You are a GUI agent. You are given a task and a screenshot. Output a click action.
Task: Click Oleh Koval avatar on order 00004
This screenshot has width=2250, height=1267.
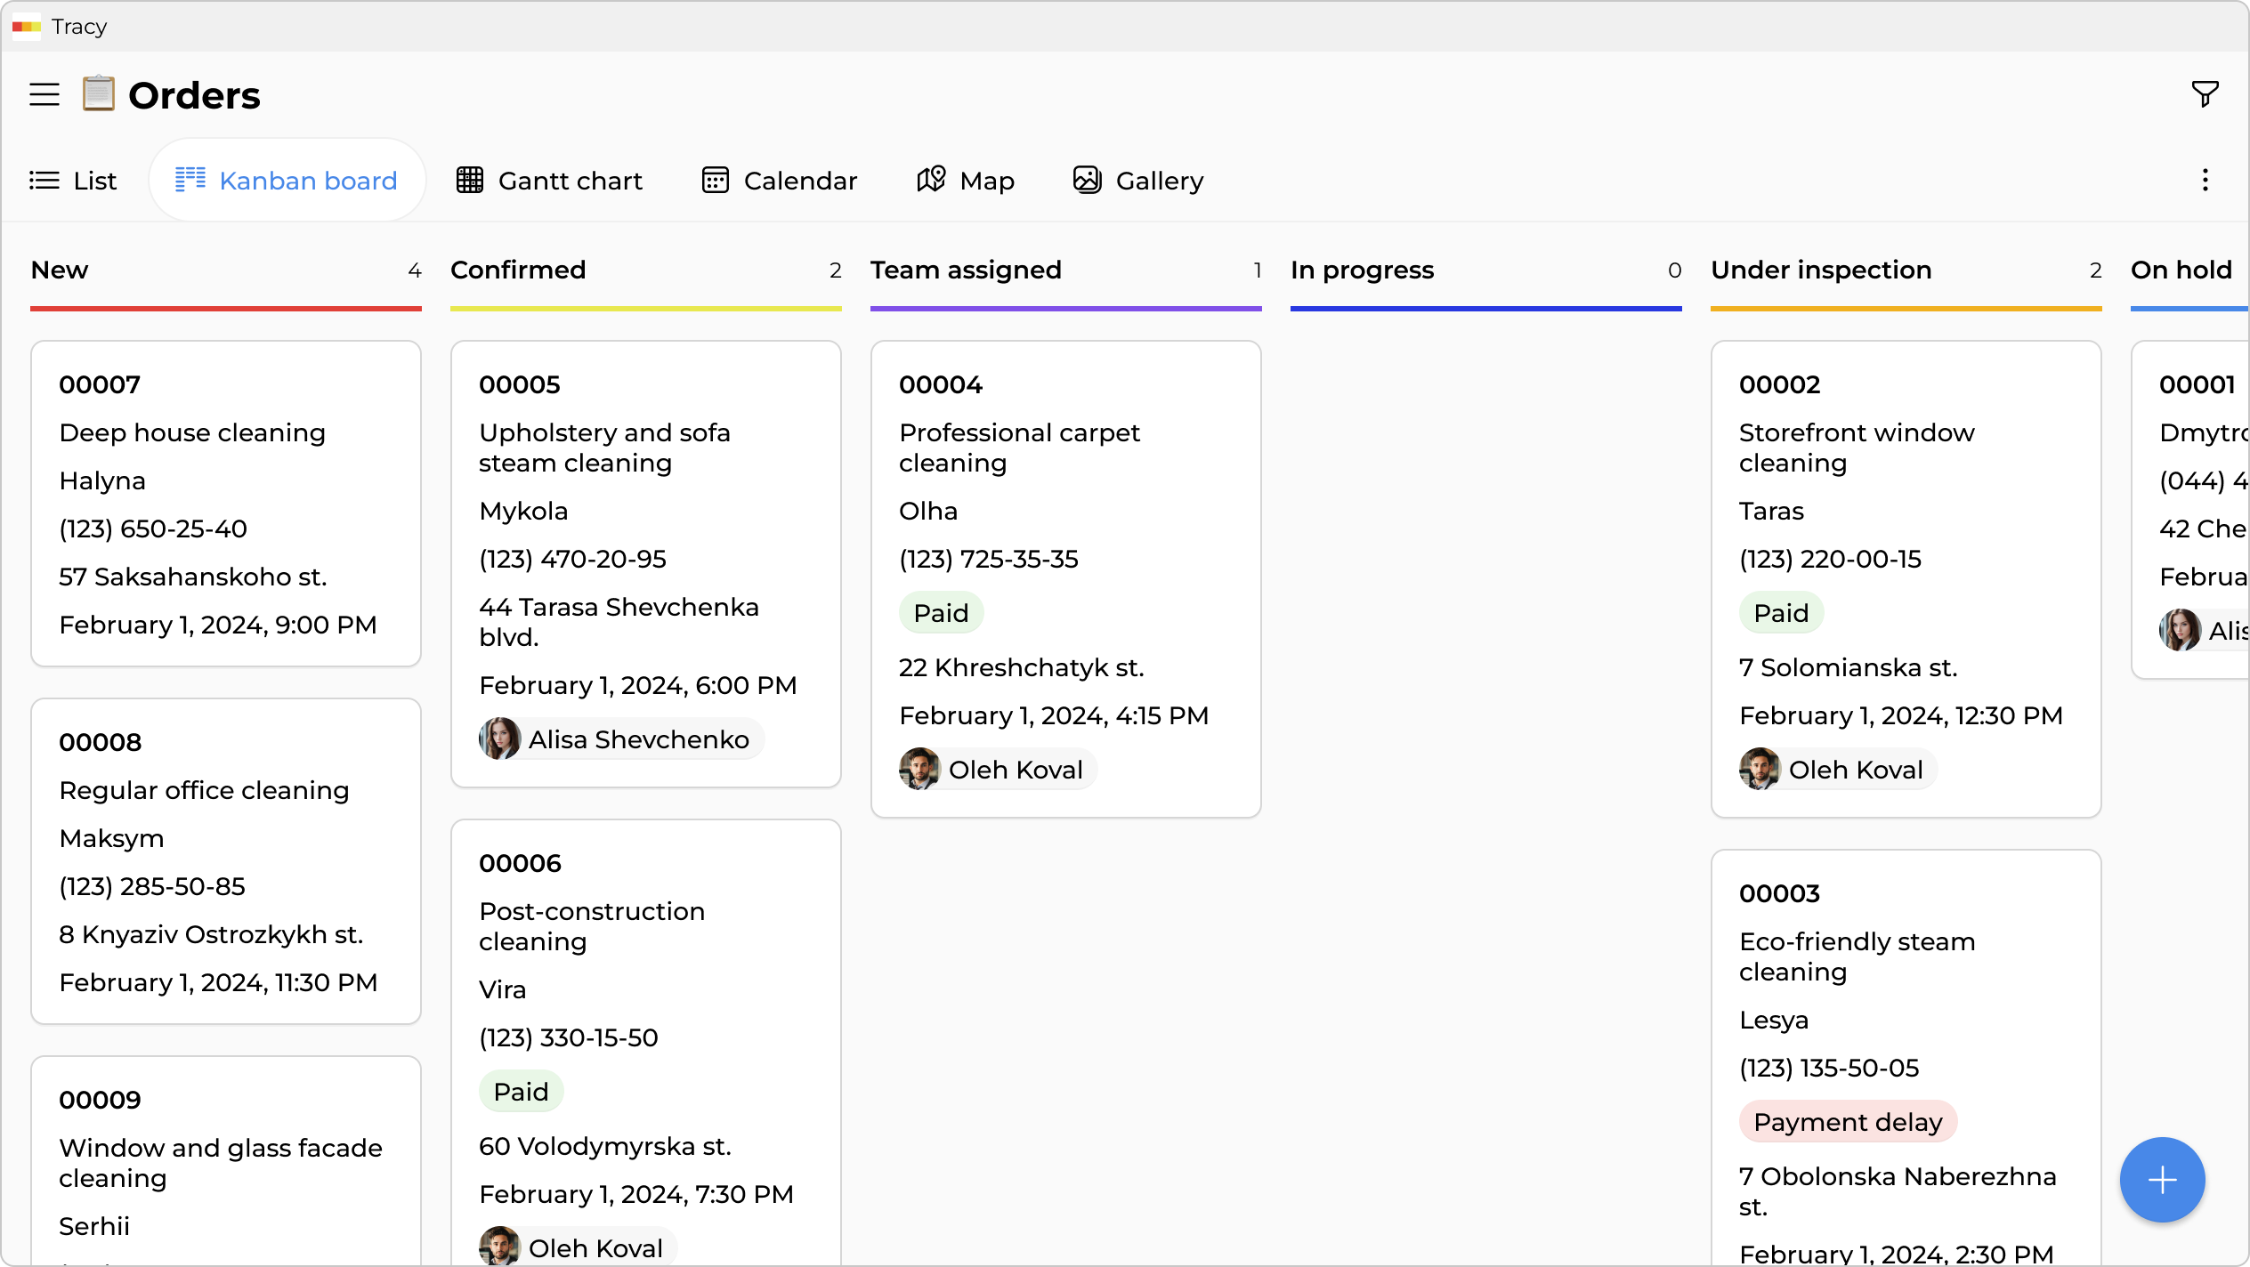[920, 770]
